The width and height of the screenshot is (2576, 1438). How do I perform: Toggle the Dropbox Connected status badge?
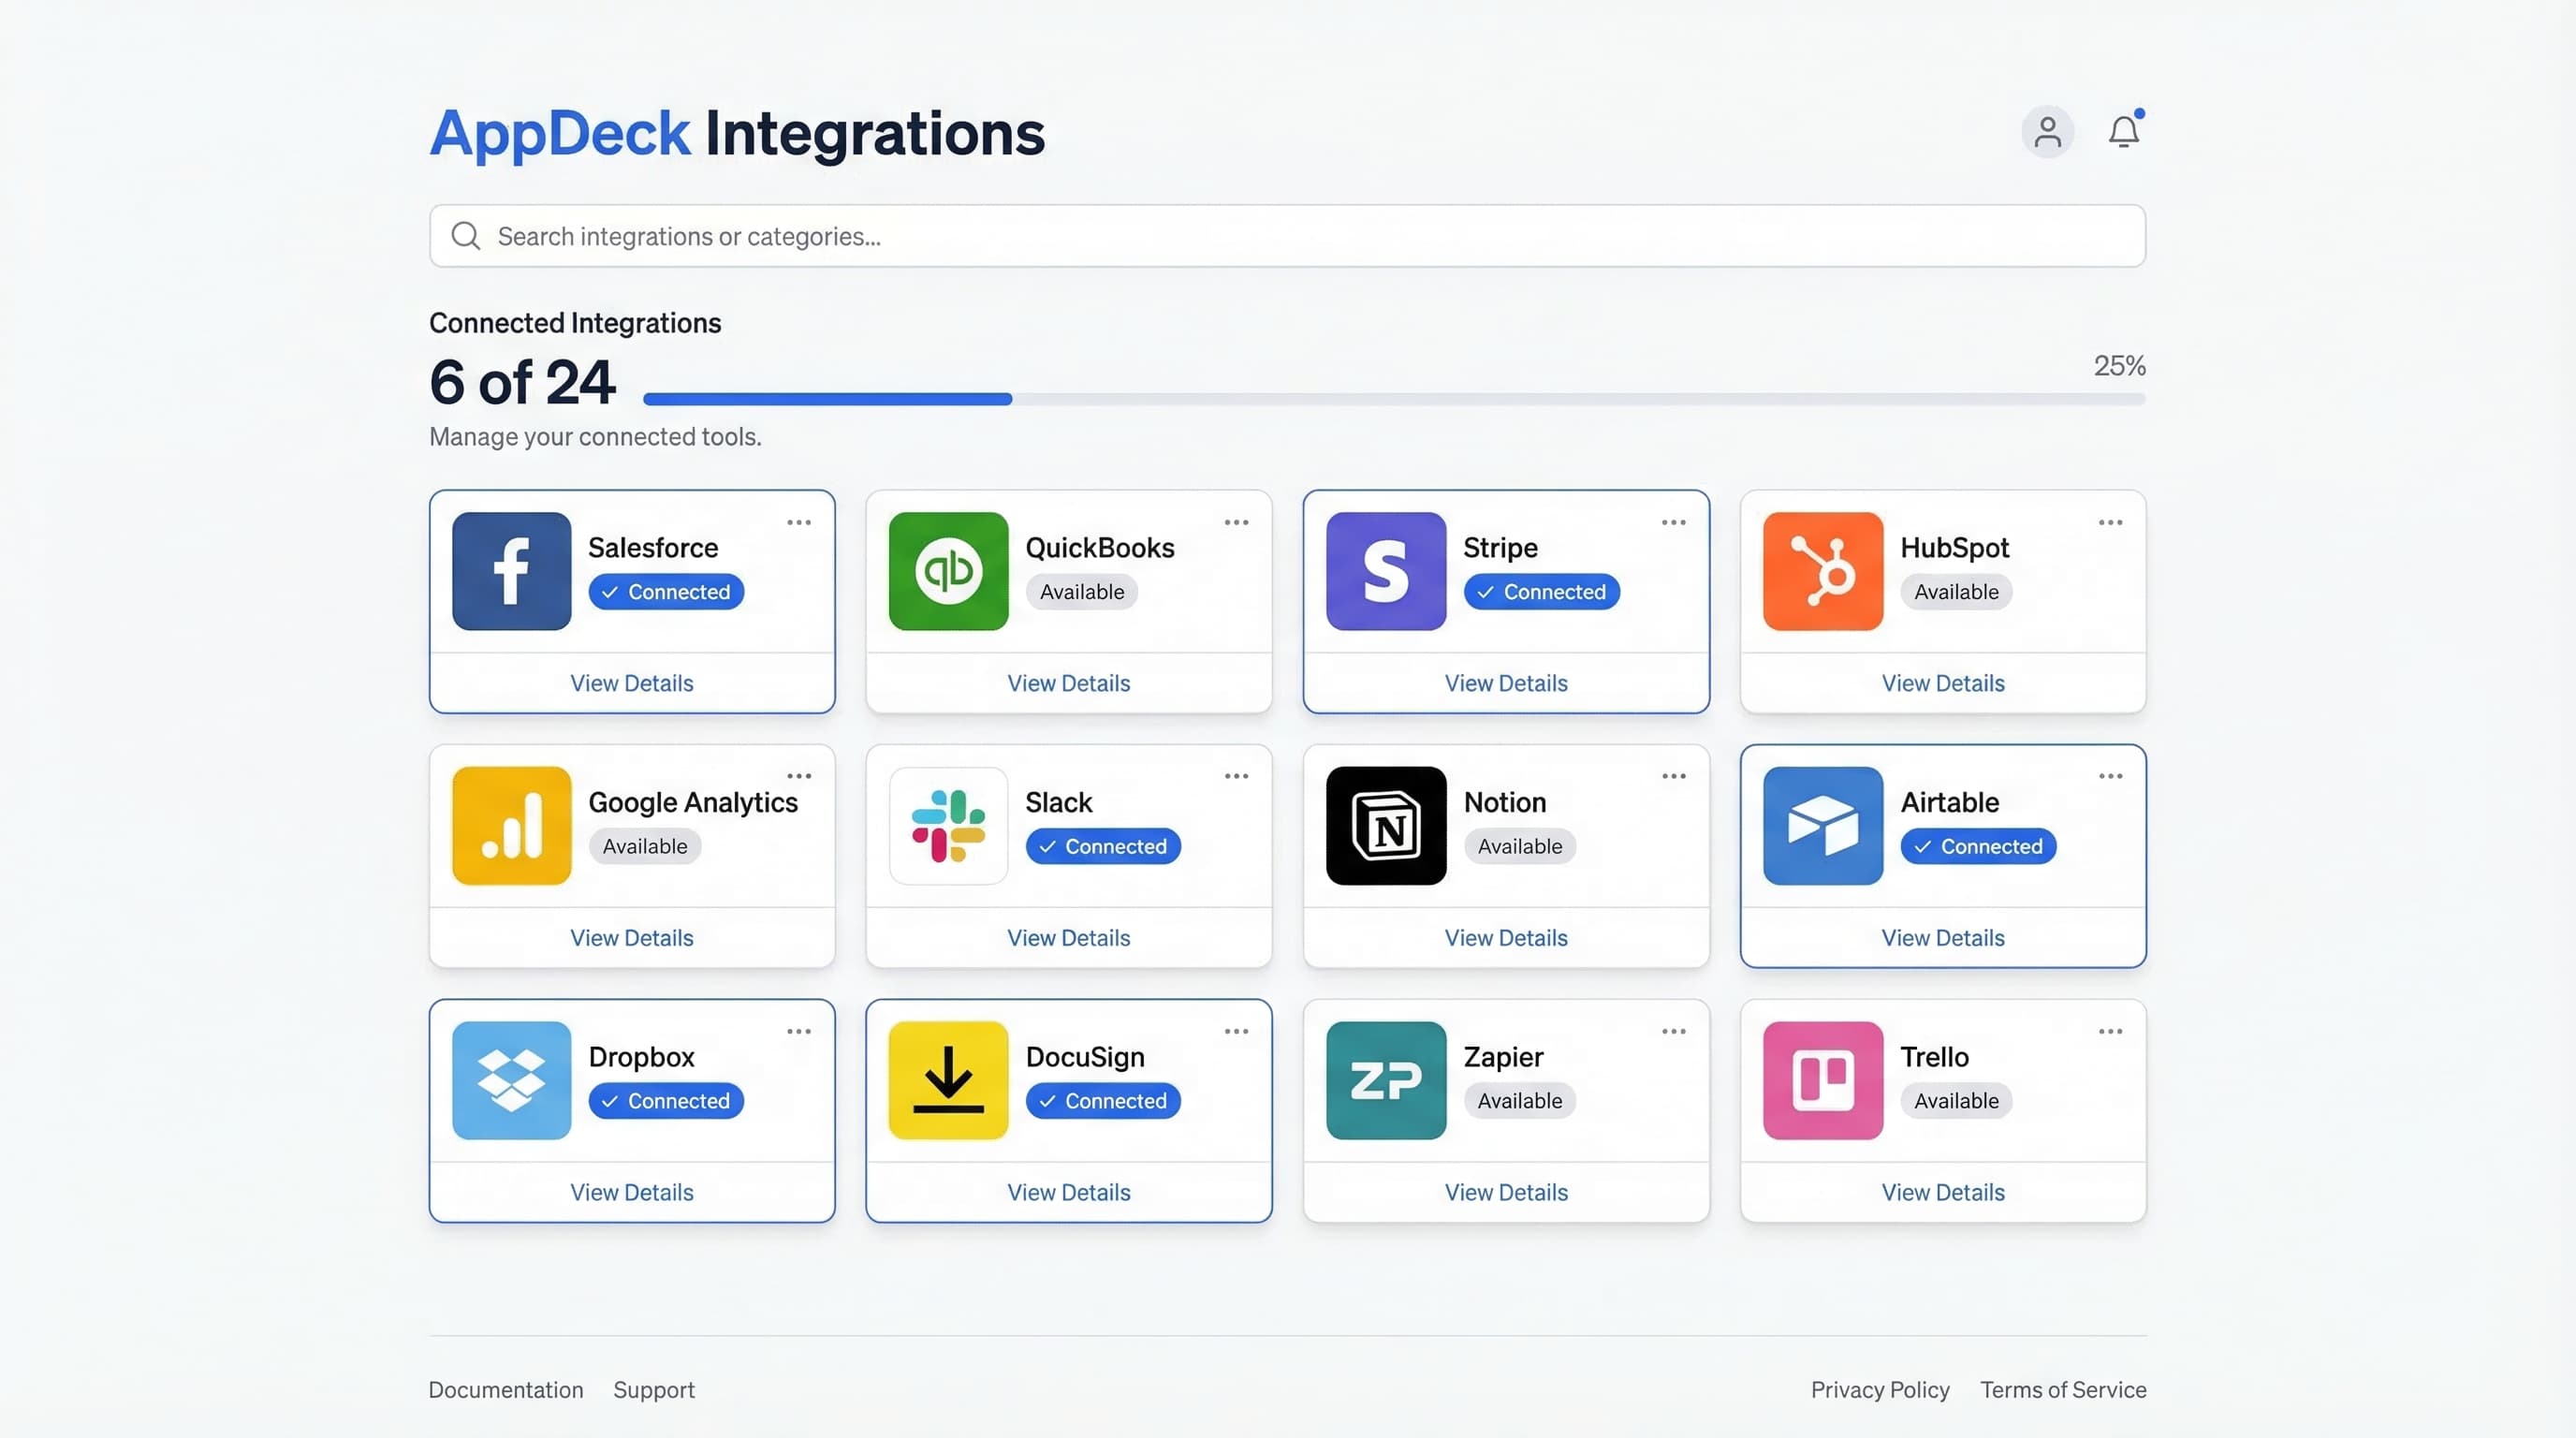click(666, 1101)
